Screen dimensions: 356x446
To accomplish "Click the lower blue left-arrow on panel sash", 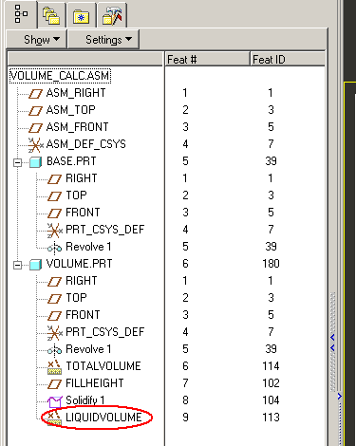I will [x=332, y=348].
